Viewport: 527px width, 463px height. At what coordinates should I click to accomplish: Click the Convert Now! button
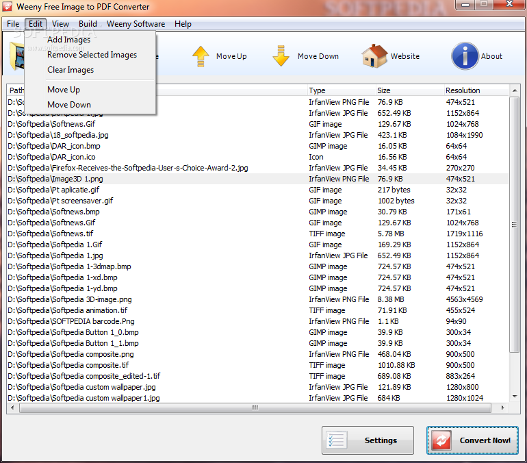click(472, 440)
